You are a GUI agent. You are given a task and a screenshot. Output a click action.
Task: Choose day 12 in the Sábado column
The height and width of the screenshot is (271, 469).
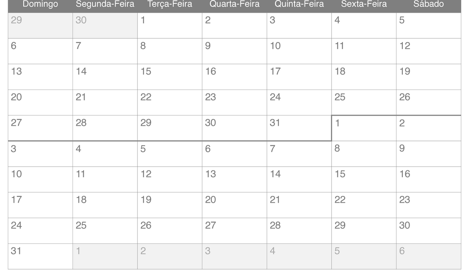click(428, 51)
